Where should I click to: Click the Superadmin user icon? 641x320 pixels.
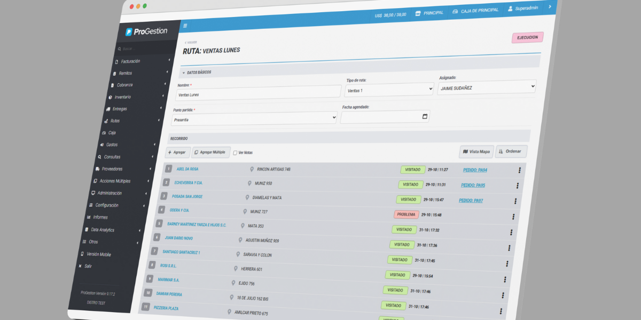(511, 9)
